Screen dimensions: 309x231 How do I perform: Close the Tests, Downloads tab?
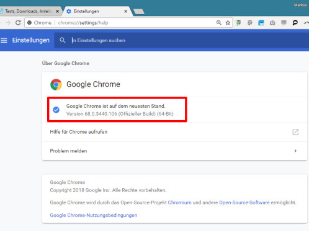[x=57, y=11]
